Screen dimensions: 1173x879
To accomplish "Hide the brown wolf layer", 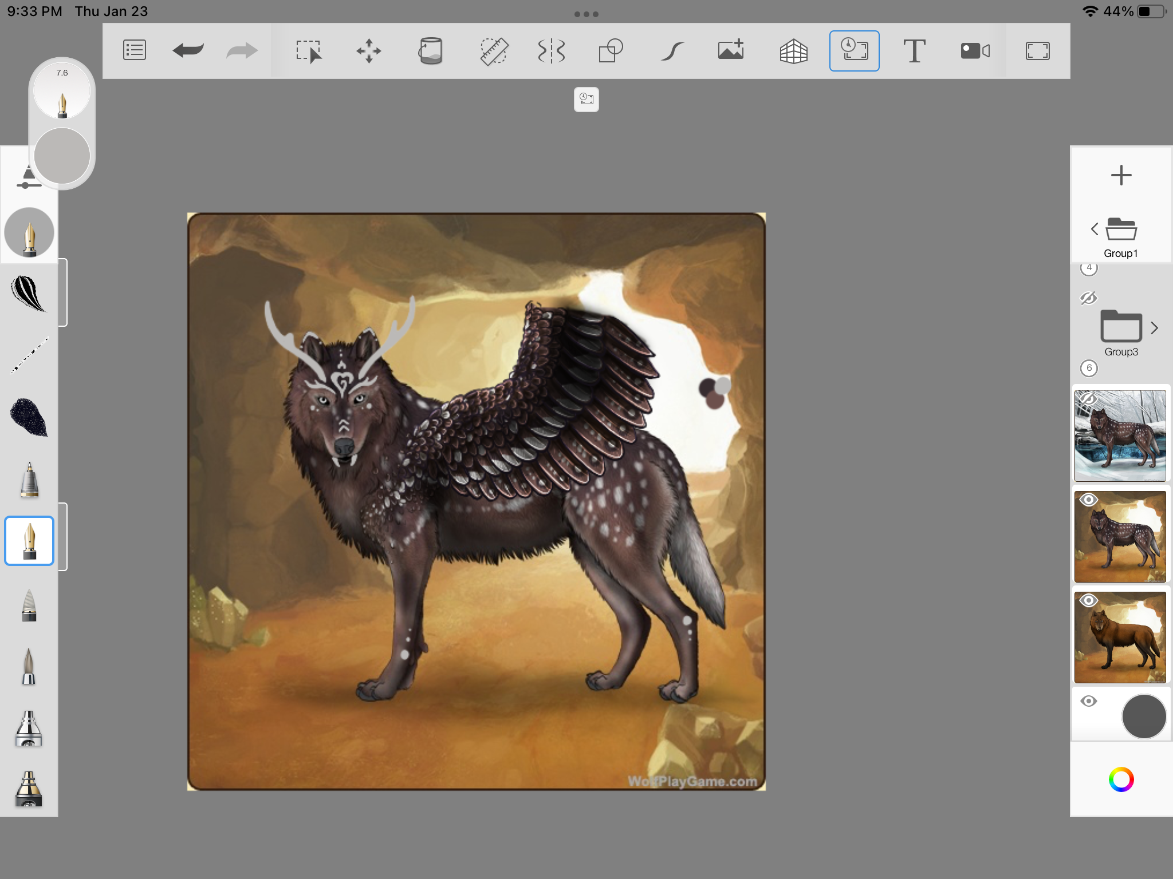I will point(1088,600).
